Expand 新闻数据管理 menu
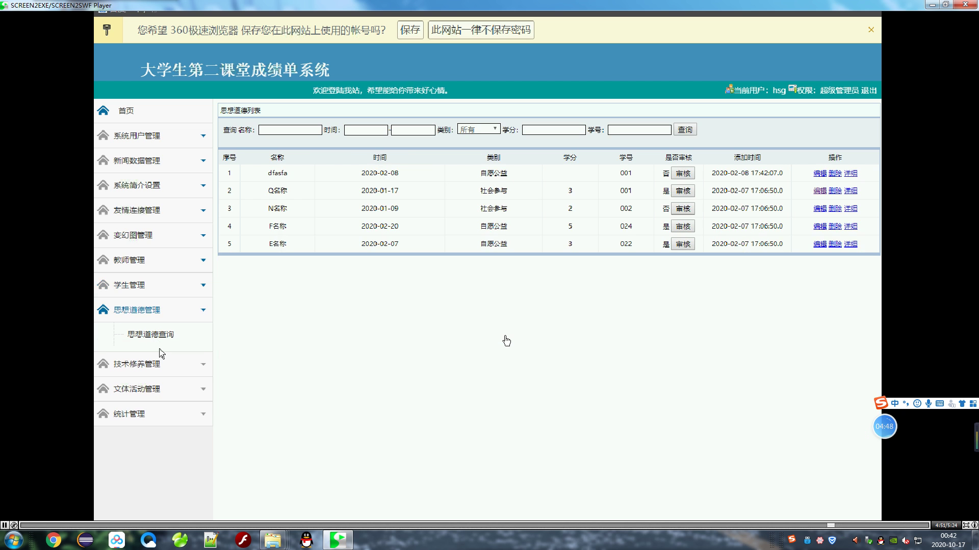Image resolution: width=979 pixels, height=550 pixels. (x=153, y=160)
